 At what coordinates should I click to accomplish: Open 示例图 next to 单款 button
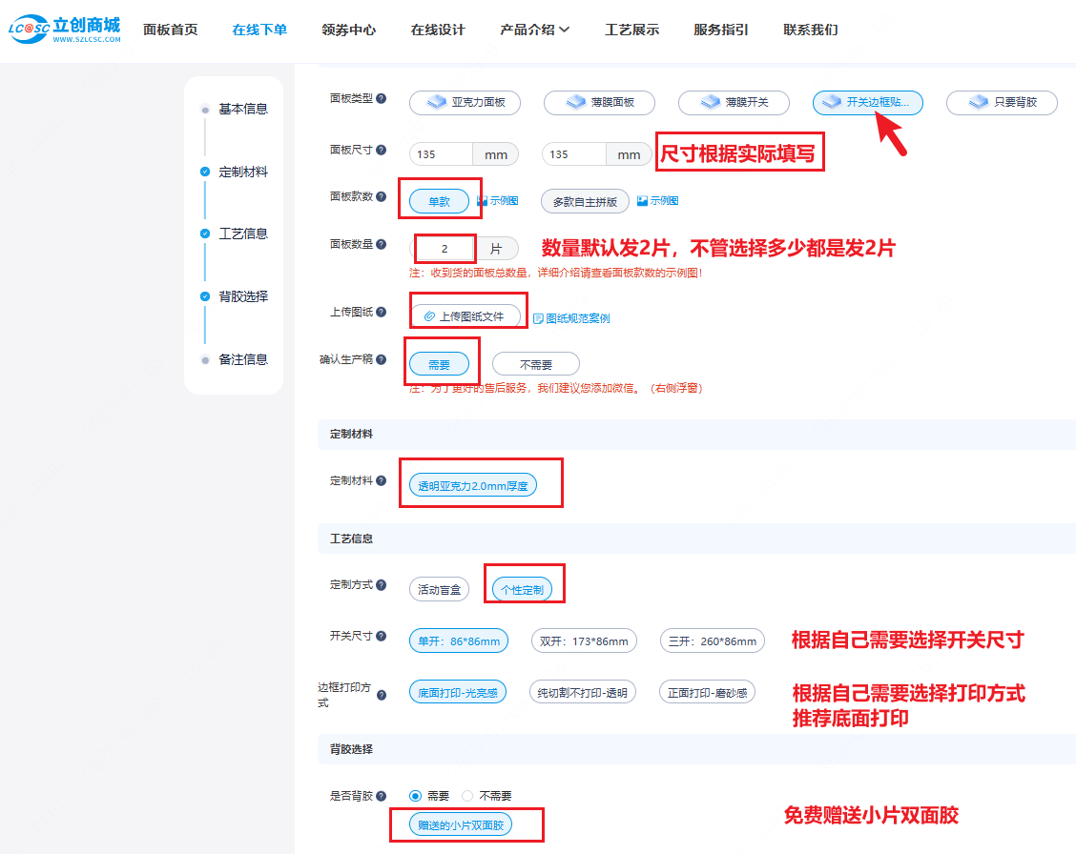coord(498,201)
